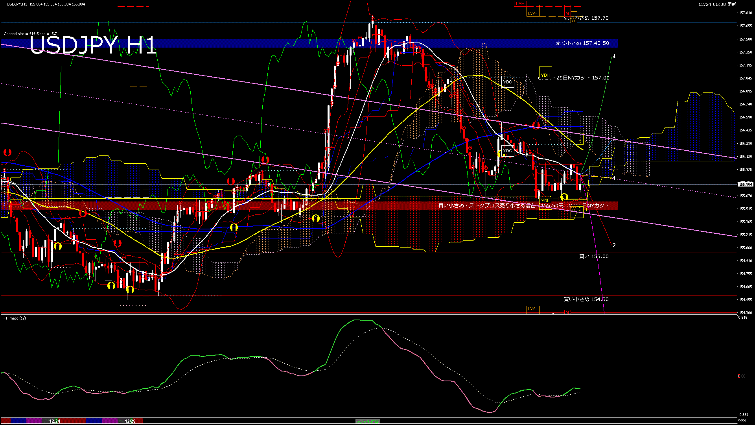Click the red M box near LMH
This screenshot has height=425, width=755.
[567, 10]
